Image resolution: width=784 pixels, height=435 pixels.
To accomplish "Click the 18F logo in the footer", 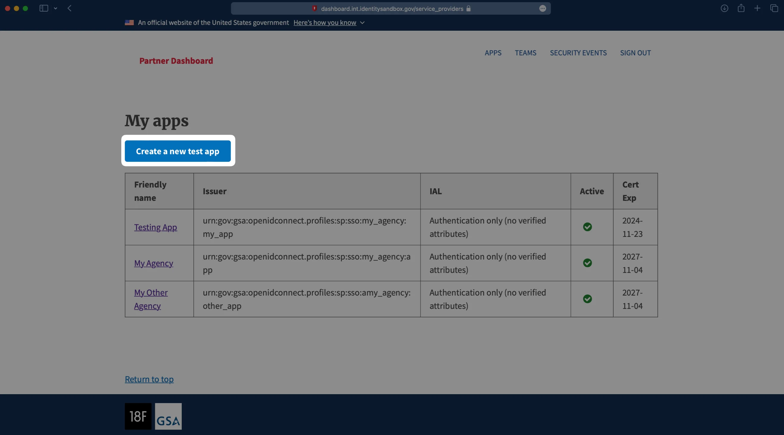I will pyautogui.click(x=138, y=416).
